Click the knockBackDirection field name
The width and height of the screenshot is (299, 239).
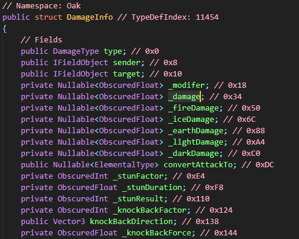(132, 222)
